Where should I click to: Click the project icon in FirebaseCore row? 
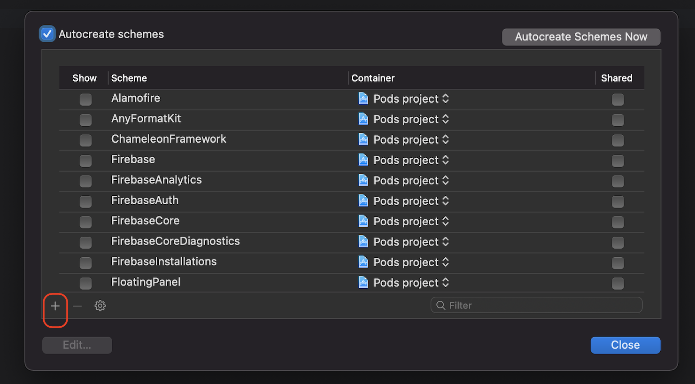click(363, 221)
